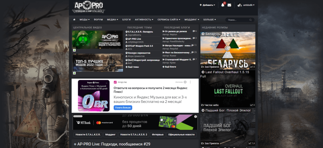Click the rating chart icon on Беларусь card
The image size is (323, 148).
click(x=252, y=67)
